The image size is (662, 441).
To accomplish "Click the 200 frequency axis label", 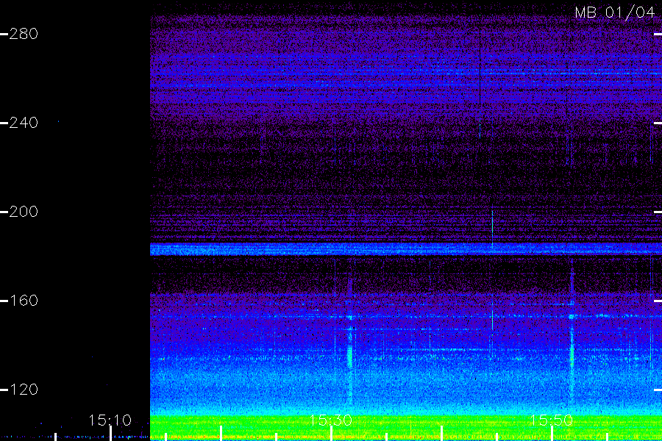I will (24, 212).
